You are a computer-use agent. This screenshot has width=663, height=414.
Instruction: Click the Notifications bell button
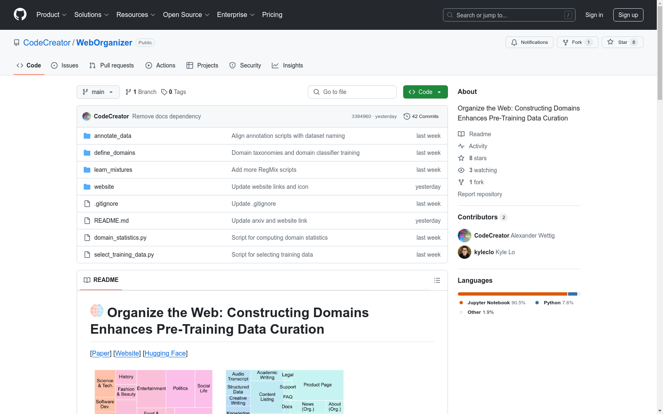click(x=529, y=42)
